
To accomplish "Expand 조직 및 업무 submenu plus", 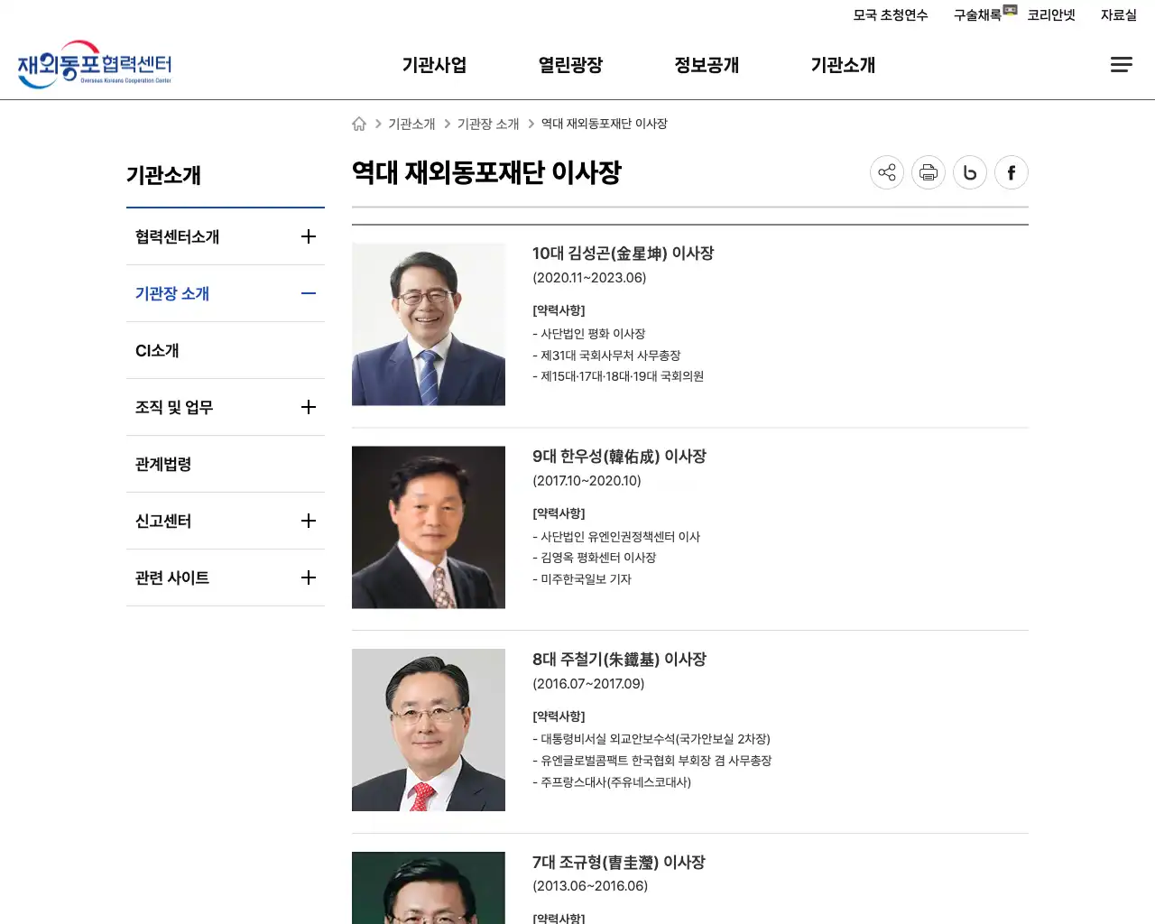I will pyautogui.click(x=309, y=407).
